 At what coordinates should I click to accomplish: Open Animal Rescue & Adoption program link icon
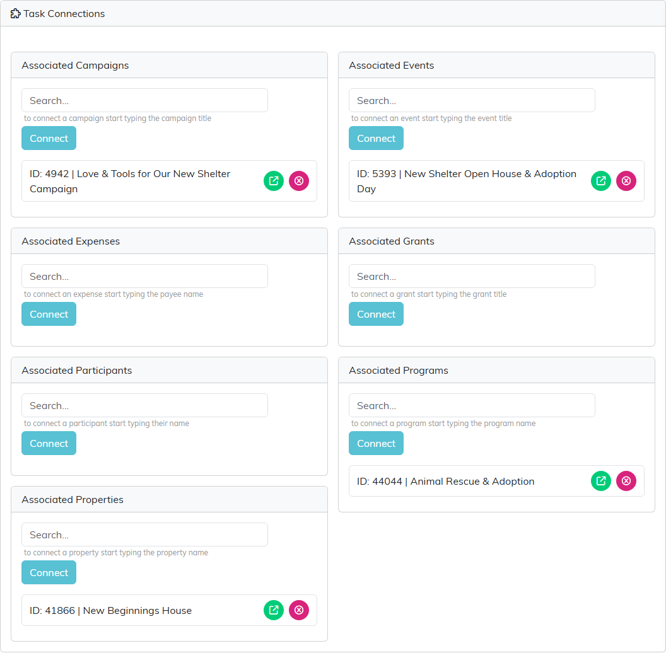tap(601, 481)
